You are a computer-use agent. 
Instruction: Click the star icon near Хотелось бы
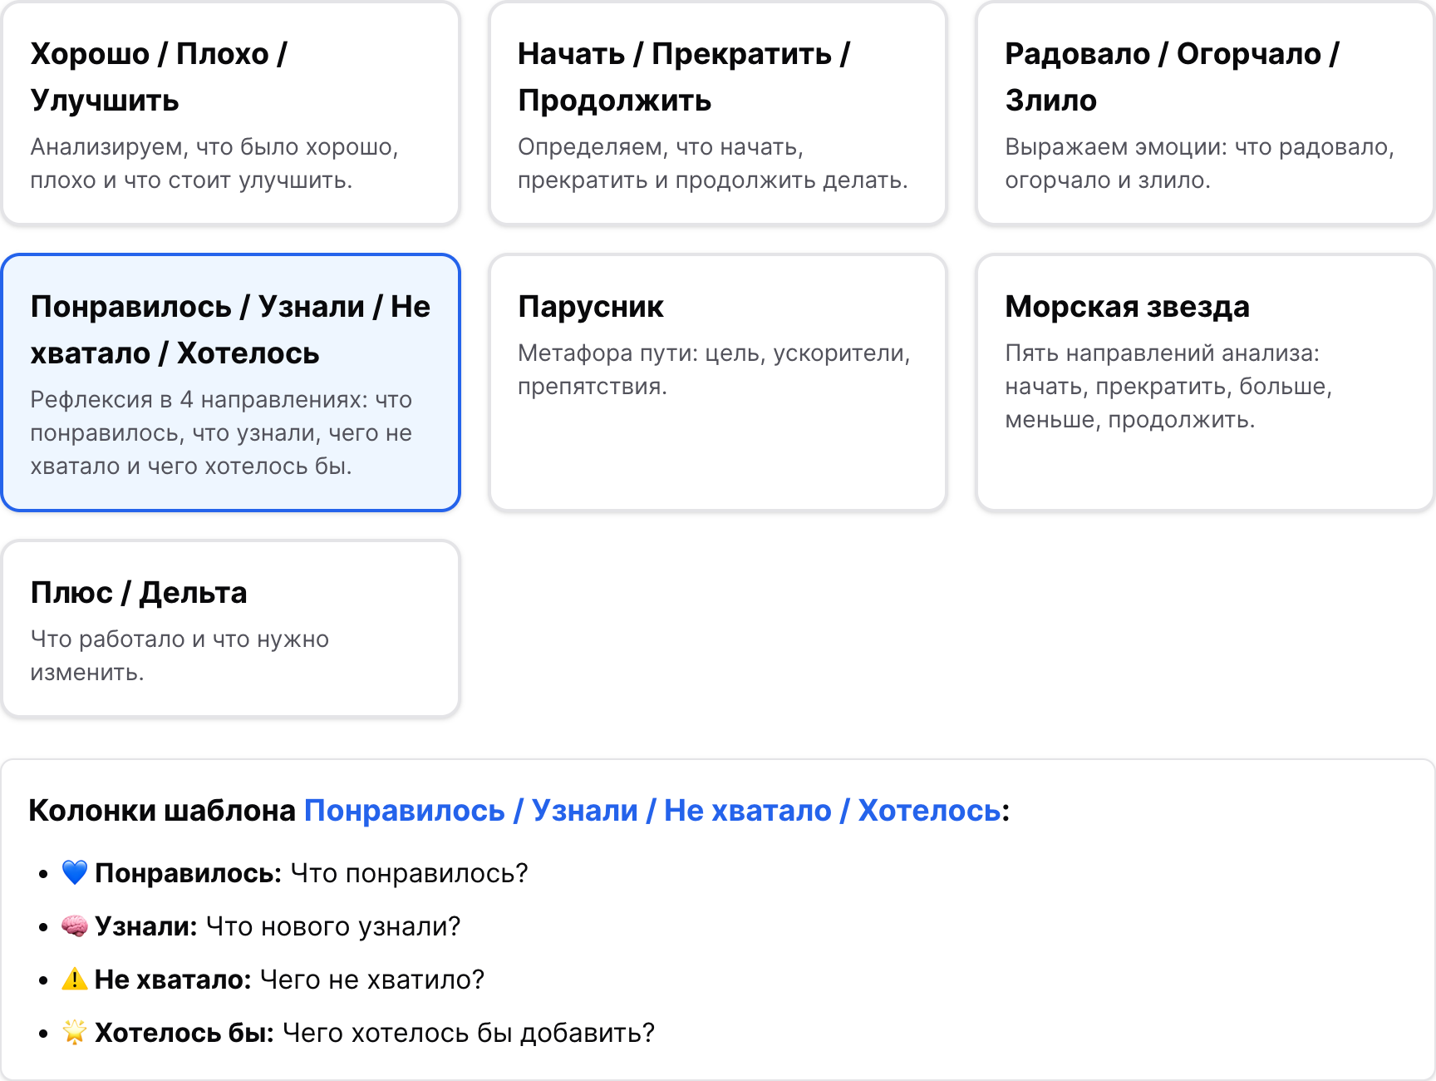click(75, 1032)
